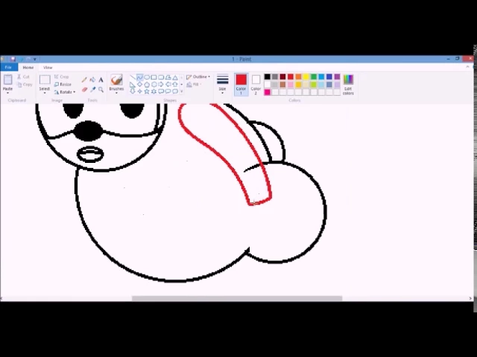The width and height of the screenshot is (477, 357).
Task: Switch to the View tab
Action: [47, 68]
